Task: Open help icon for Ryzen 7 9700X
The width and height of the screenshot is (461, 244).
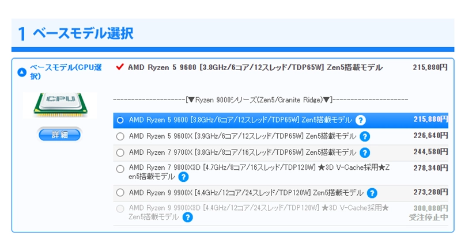Action: (365, 152)
